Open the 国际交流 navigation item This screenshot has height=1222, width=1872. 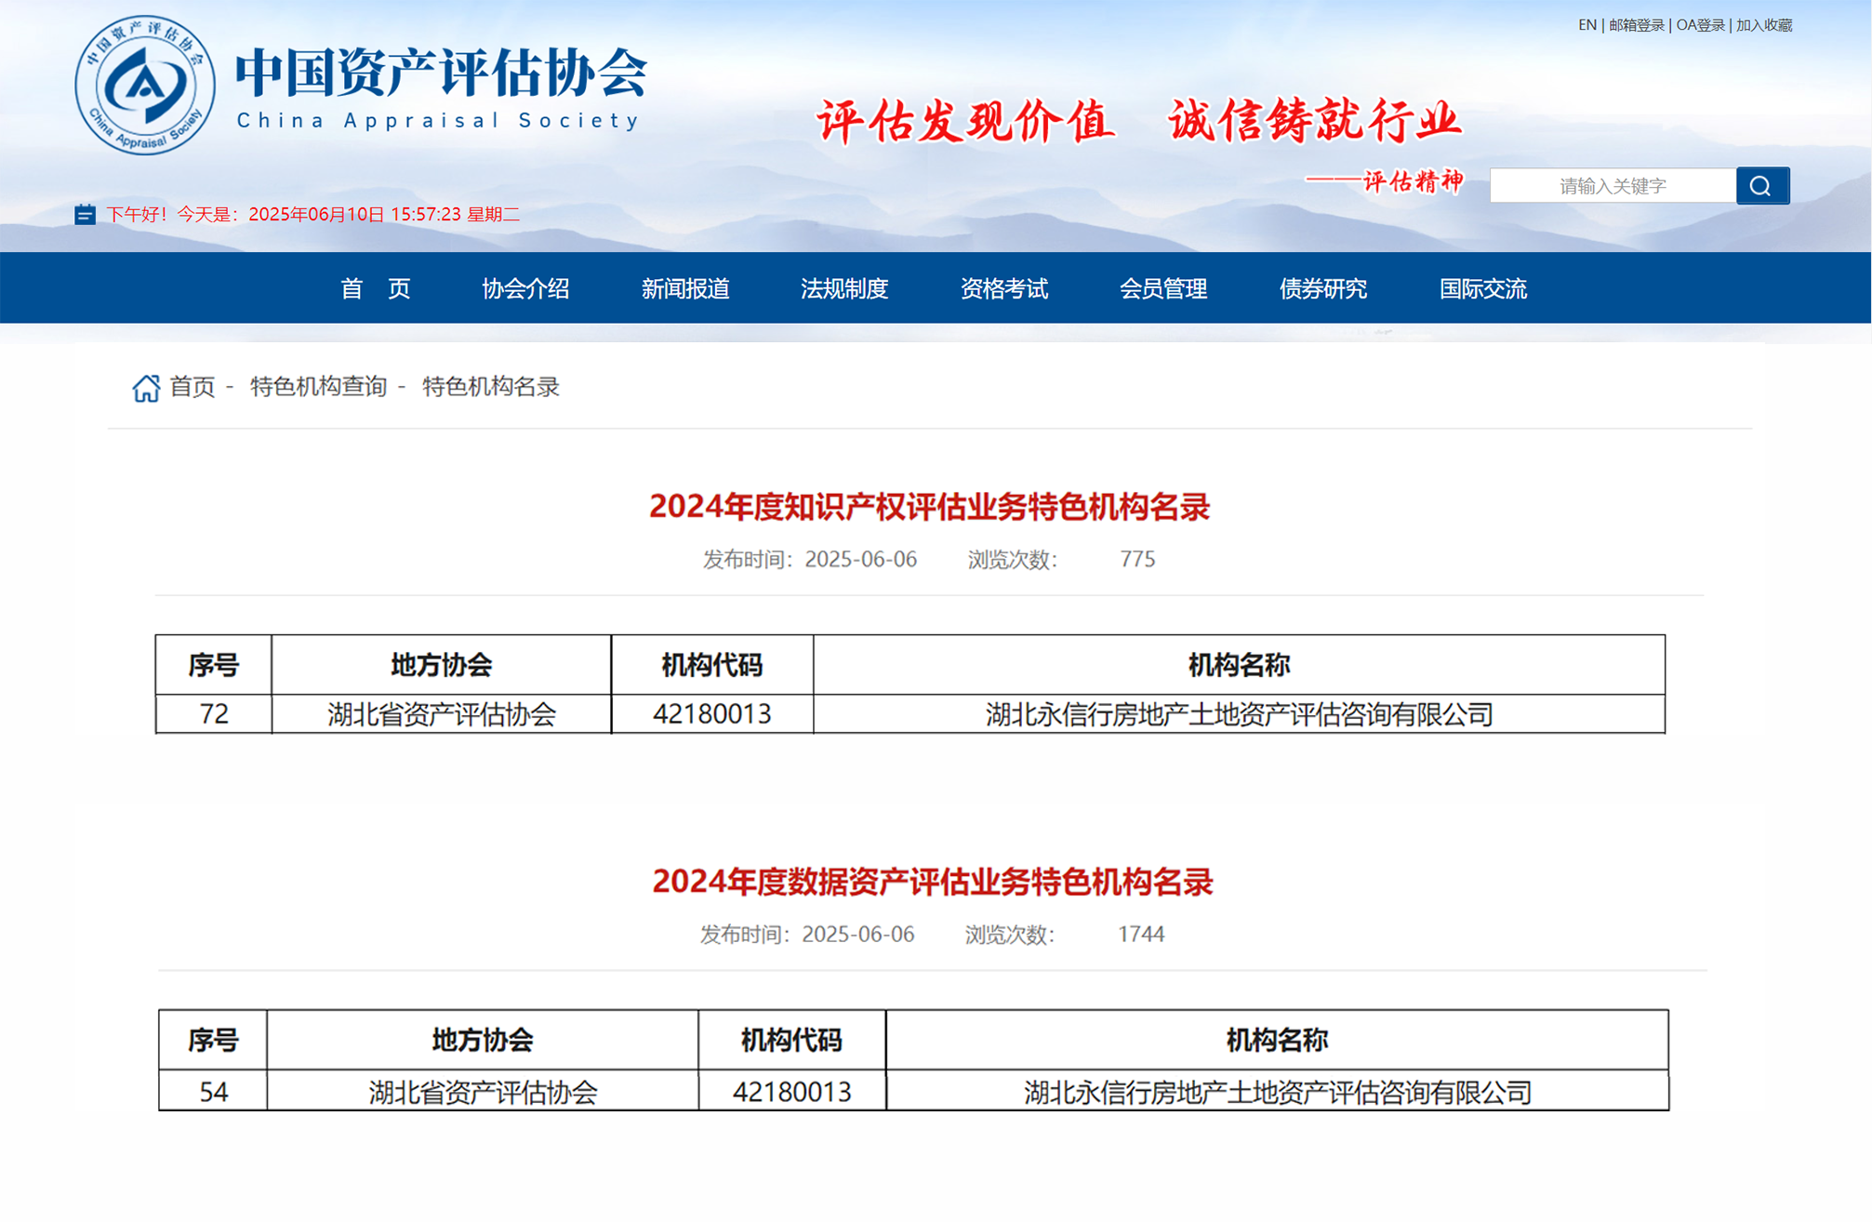1483,288
